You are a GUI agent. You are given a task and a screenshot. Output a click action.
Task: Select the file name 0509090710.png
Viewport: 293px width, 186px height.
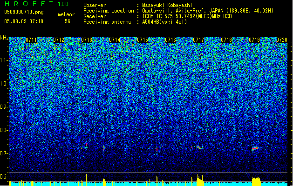(24, 12)
